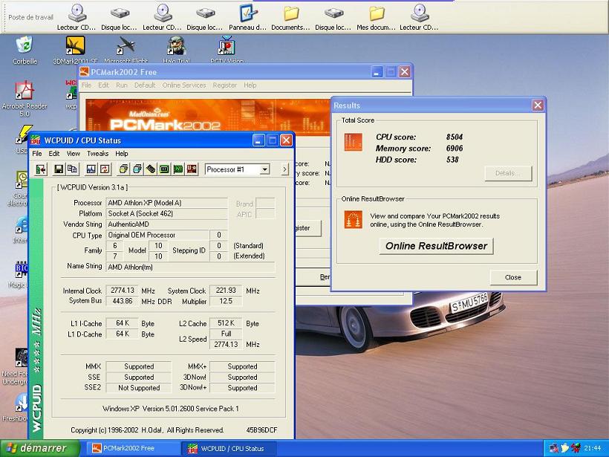
Task: Launch the PCTV Vision desktop shortcut
Action: (227, 50)
